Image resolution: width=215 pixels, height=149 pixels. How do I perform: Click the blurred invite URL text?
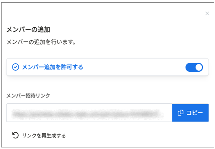coord(88,114)
